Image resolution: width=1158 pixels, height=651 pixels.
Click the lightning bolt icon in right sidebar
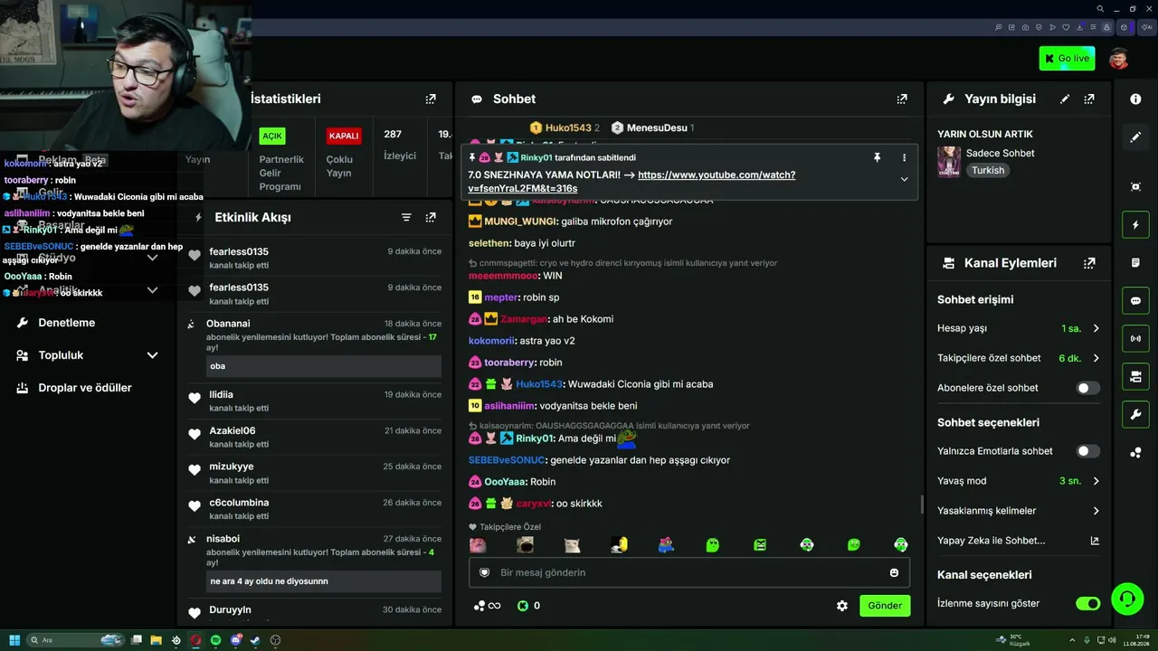click(x=1135, y=224)
